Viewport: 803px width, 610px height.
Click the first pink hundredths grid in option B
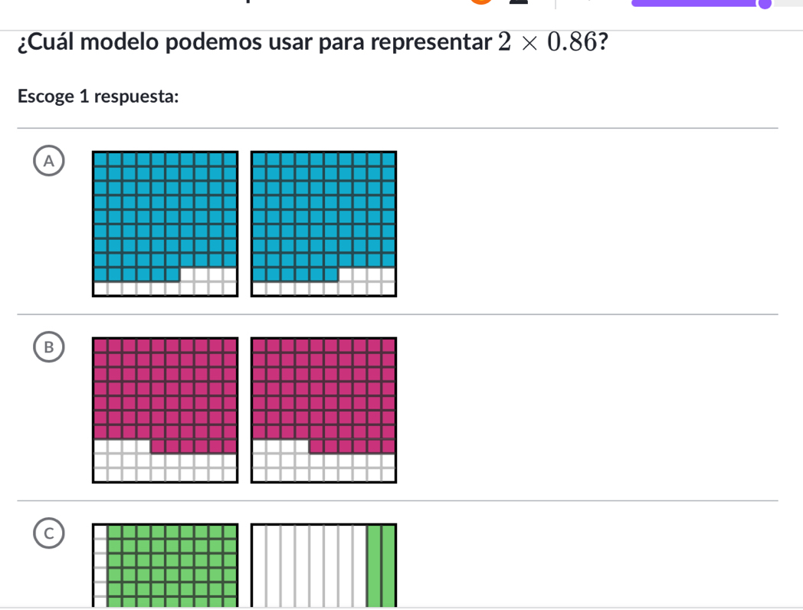click(166, 409)
